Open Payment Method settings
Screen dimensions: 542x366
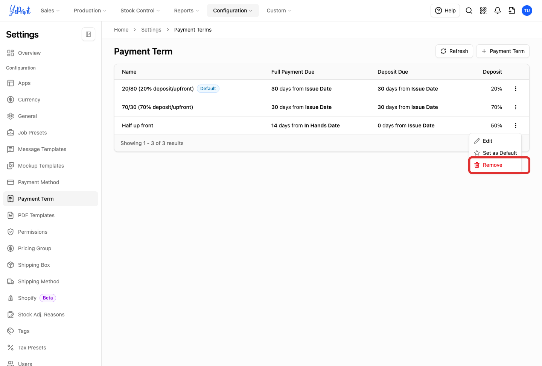coord(50,182)
